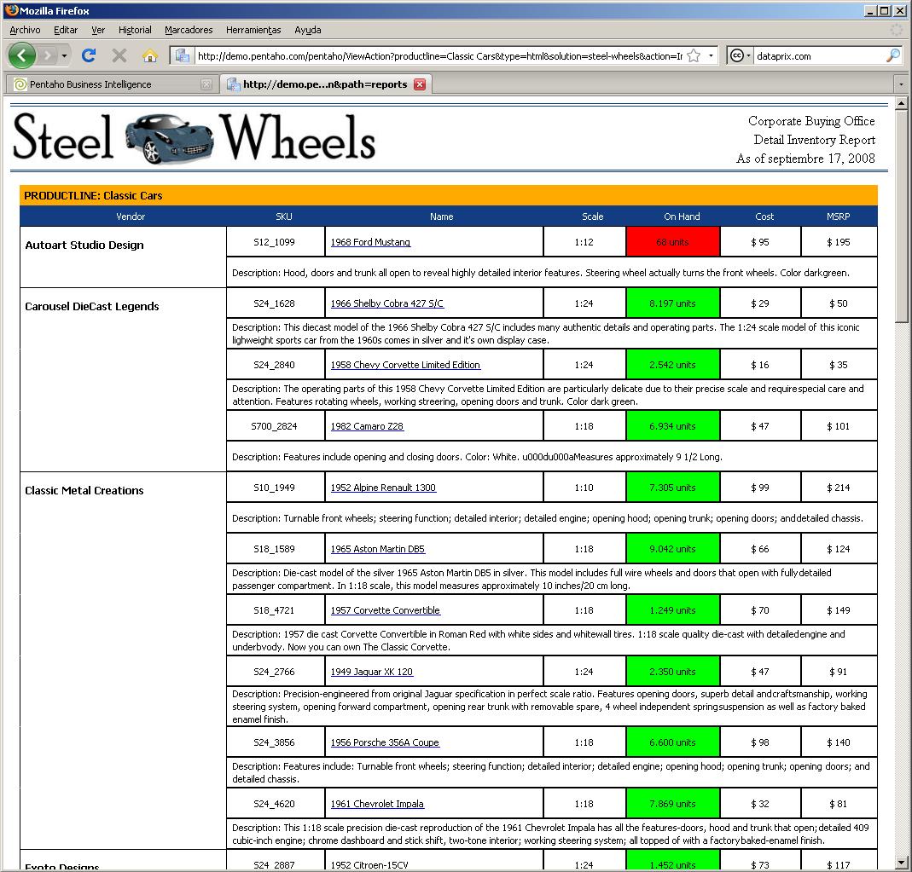Viewport: 912px width, 872px height.
Task: Click the green Back navigation button
Action: pos(21,55)
